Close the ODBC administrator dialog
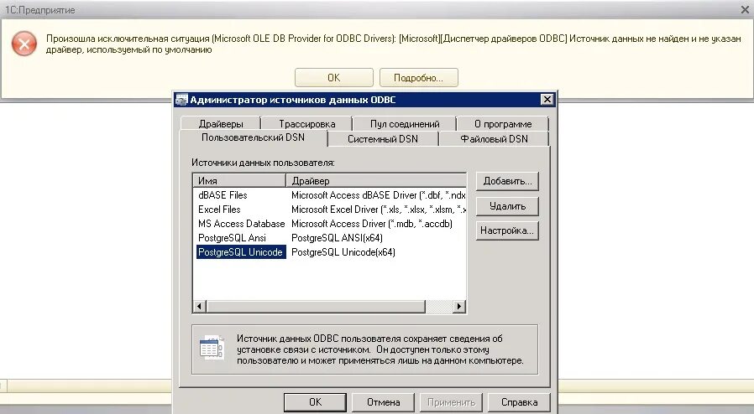The height and width of the screenshot is (414, 754). coord(547,99)
